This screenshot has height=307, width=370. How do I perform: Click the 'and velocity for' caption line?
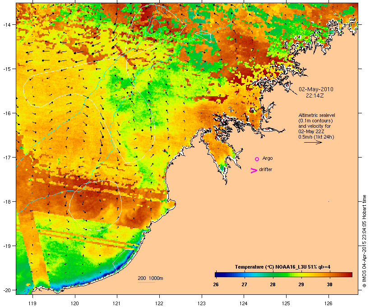pyautogui.click(x=314, y=126)
